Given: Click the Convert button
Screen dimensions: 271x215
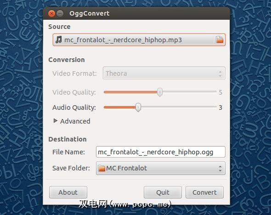Looking at the screenshot, I should [x=204, y=192].
